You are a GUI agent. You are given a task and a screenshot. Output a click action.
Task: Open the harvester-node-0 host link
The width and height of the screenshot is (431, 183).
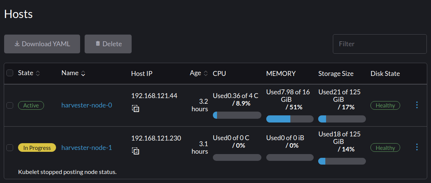coord(87,106)
